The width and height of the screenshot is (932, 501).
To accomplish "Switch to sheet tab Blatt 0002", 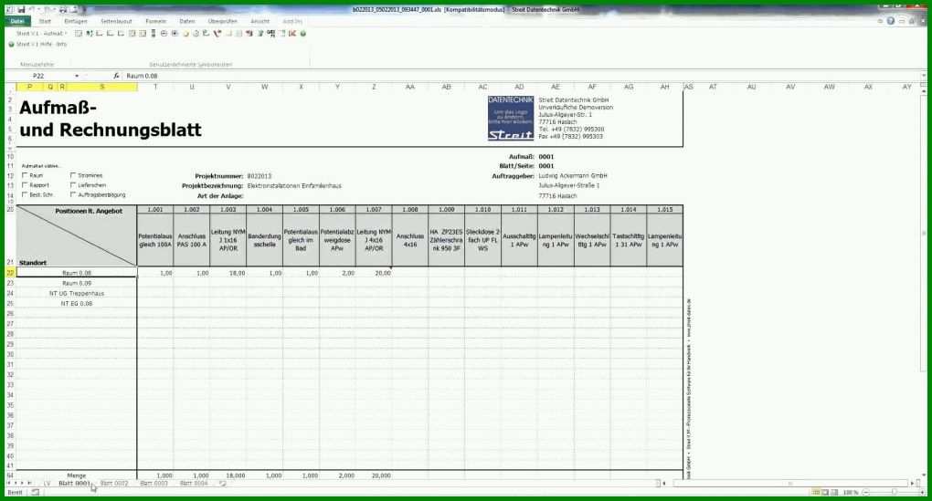I will tap(114, 484).
